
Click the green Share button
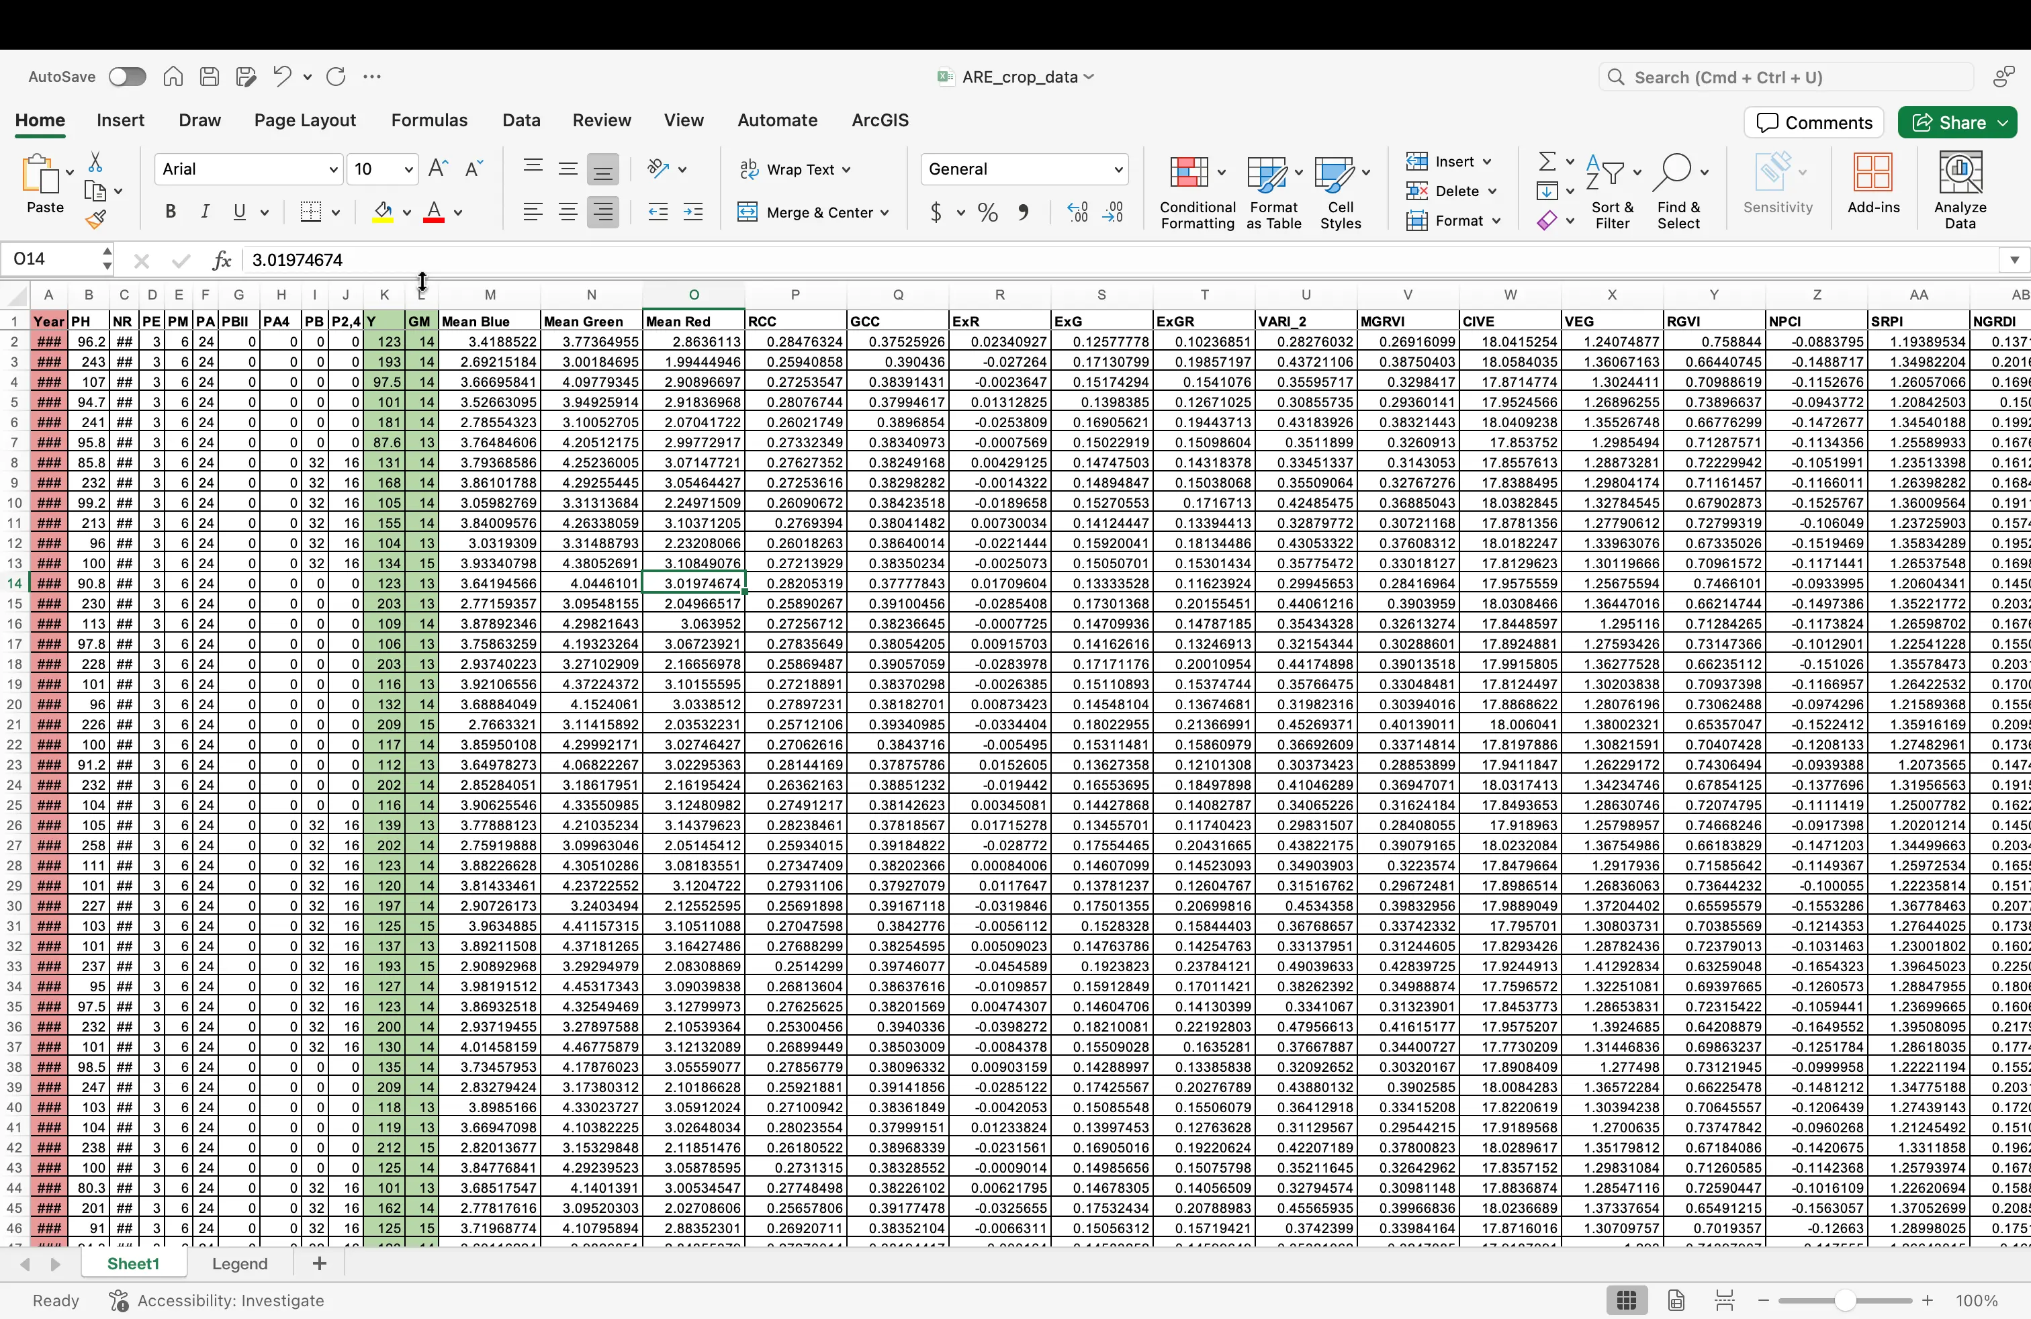tap(1958, 123)
